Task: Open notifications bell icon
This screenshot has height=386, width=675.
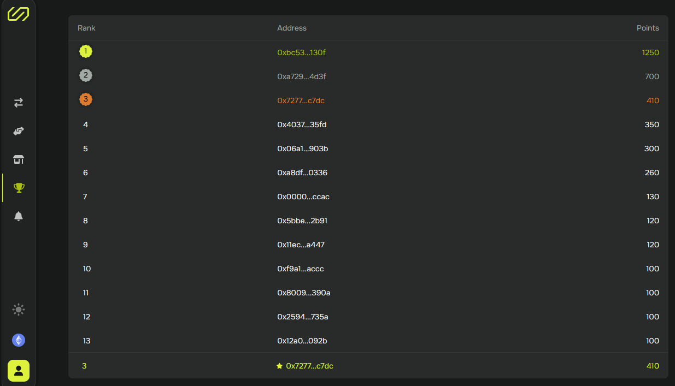Action: coord(19,216)
